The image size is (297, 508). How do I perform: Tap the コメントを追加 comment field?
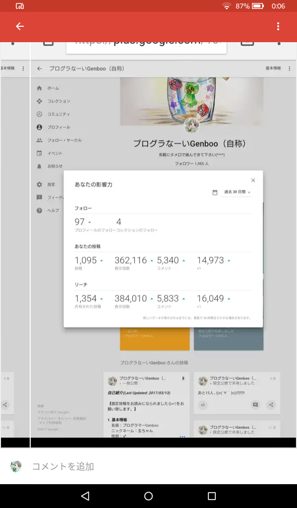(x=63, y=466)
